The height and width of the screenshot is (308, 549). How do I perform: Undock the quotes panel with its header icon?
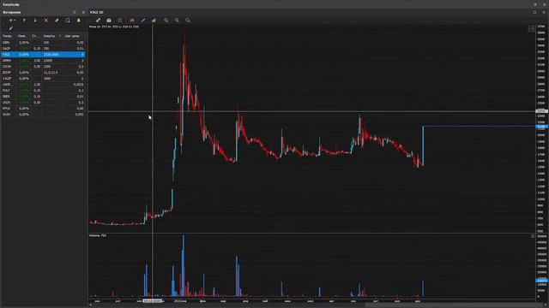tap(75, 12)
